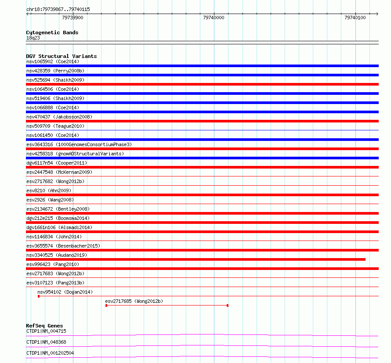Select the nsv428359 (Perry2008b) variant label
391x363 pixels.
click(55, 71)
